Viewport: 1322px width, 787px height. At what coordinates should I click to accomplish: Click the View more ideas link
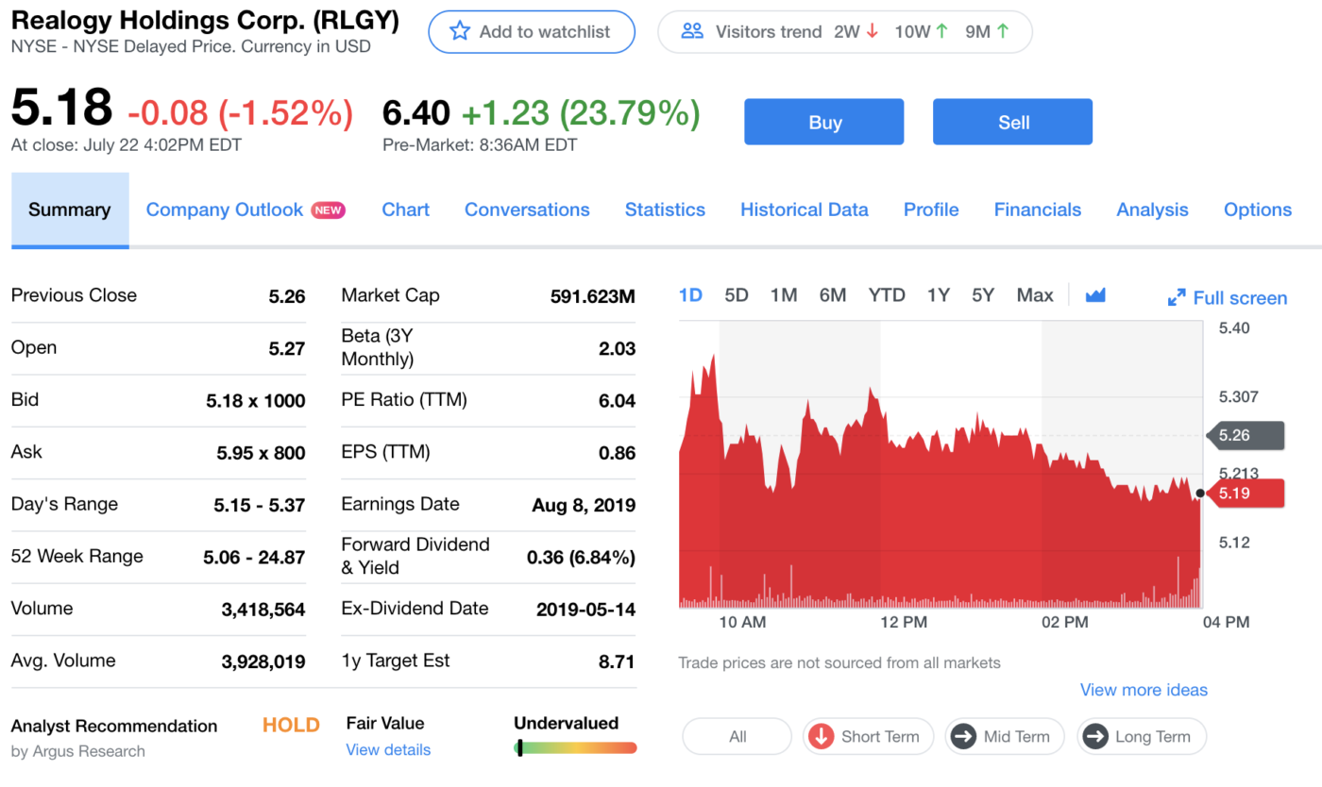(x=1144, y=690)
